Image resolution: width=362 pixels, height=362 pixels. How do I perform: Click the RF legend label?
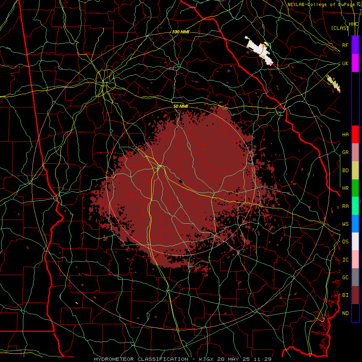(345, 45)
